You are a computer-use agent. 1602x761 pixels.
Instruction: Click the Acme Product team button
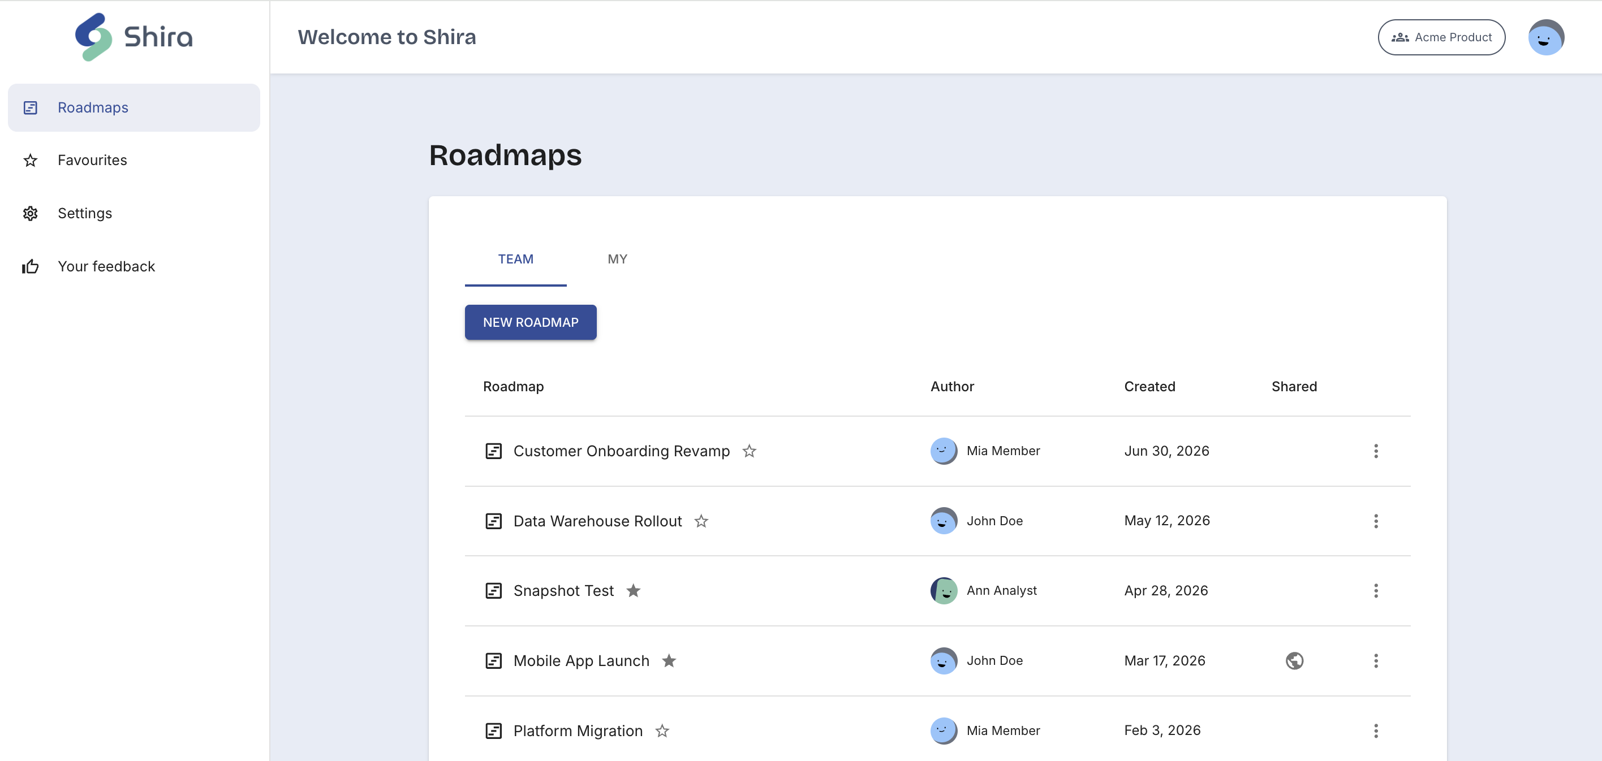[x=1441, y=37]
